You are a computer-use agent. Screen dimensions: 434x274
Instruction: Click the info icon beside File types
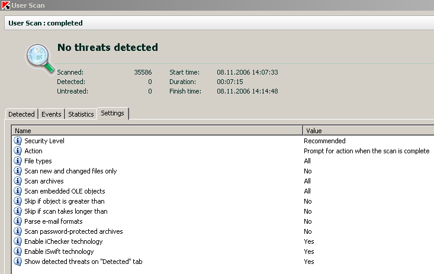pos(18,161)
